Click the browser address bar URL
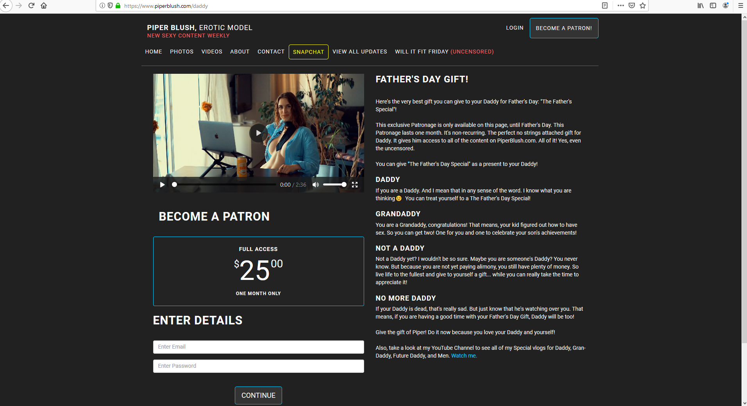The image size is (747, 406). (166, 6)
